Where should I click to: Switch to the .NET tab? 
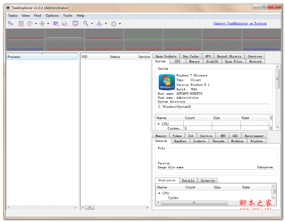point(223,136)
